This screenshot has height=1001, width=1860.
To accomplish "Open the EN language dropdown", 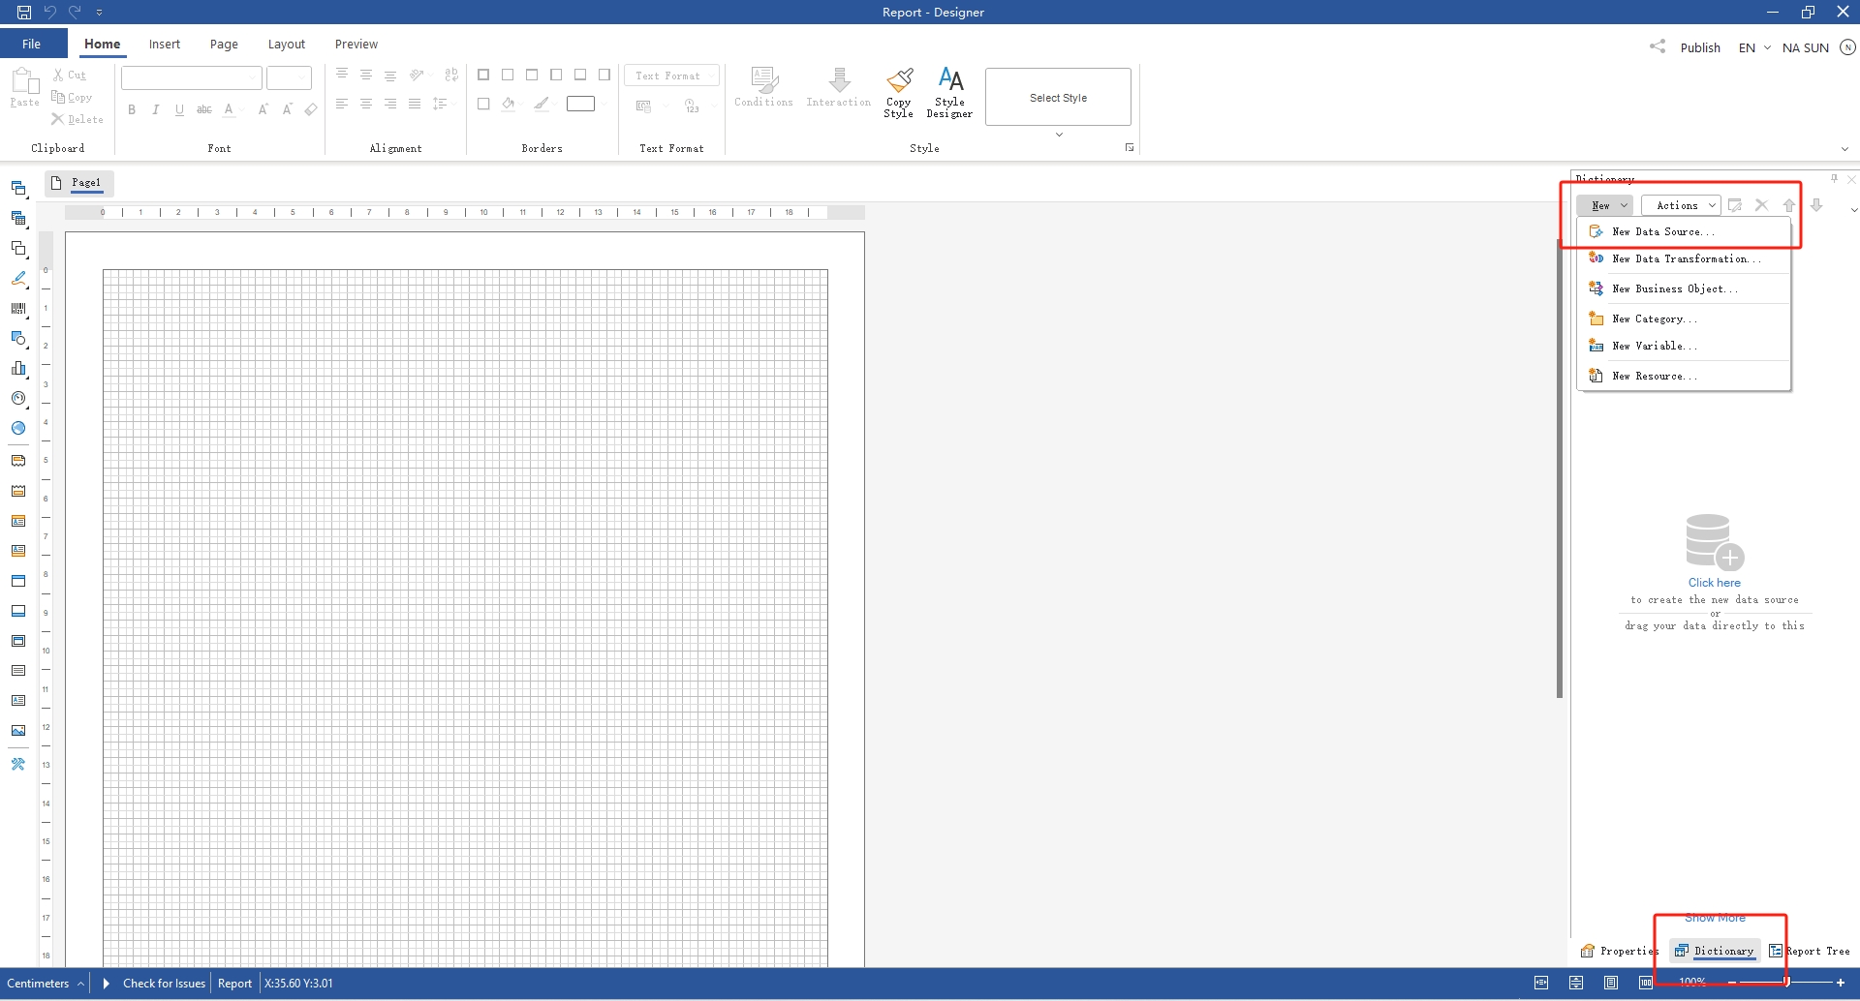I will click(1754, 47).
